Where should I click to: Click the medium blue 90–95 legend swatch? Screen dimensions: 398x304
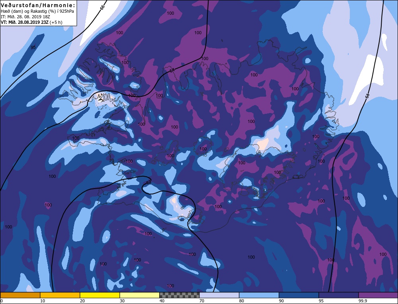coord(299,295)
